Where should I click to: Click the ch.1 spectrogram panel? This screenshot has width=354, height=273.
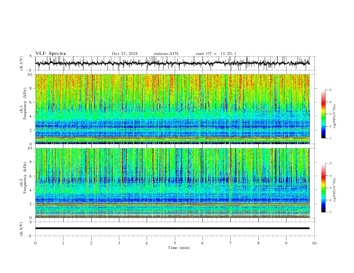[x=172, y=109]
